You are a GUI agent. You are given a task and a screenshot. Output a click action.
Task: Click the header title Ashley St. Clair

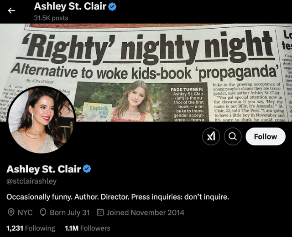pyautogui.click(x=70, y=6)
